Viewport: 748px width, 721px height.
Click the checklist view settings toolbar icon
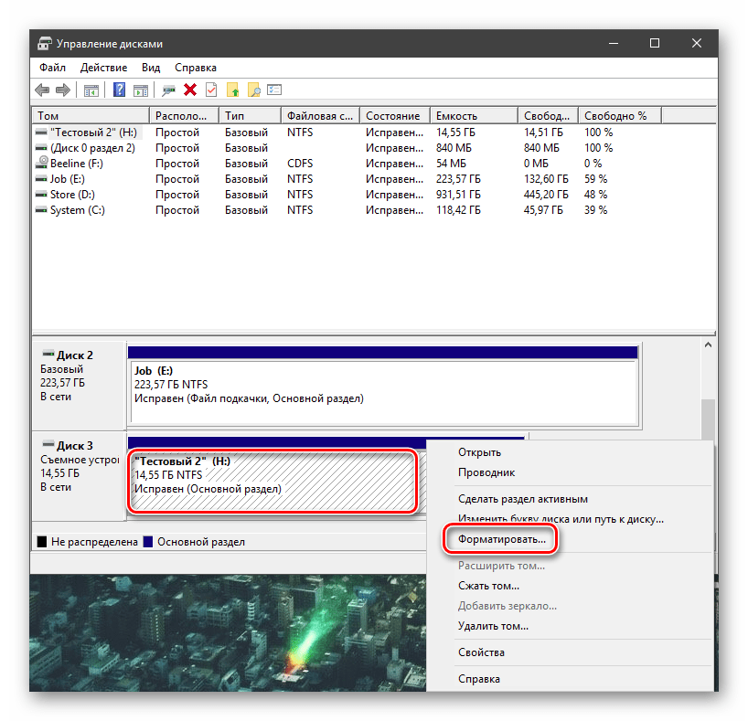pos(274,90)
